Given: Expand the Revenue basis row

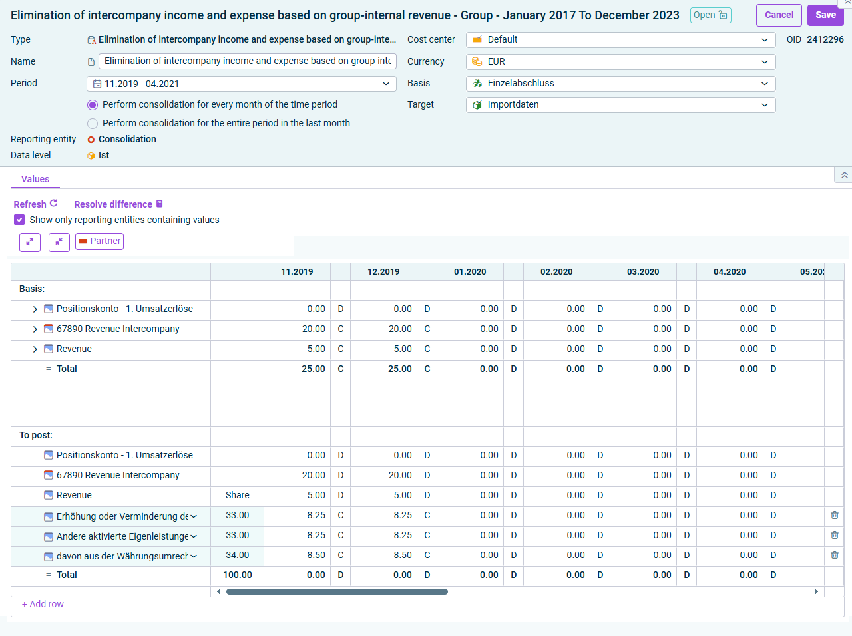Looking at the screenshot, I should point(35,349).
